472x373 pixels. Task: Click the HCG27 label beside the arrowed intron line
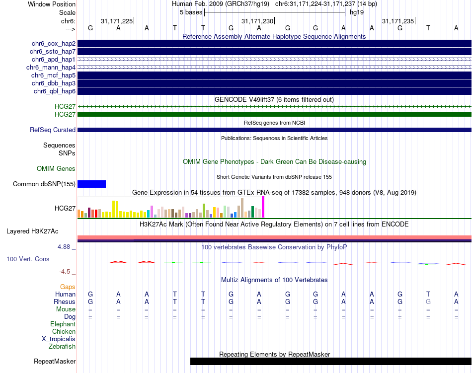(65, 106)
